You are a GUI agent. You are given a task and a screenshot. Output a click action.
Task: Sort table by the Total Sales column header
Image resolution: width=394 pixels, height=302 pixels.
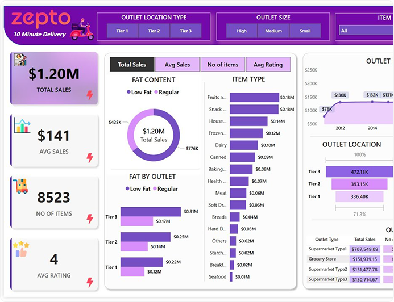pos(366,240)
